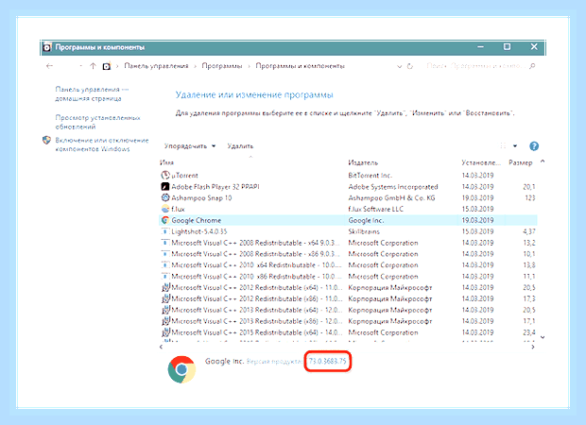Click the vertical scrollbar down arrow
The width and height of the screenshot is (586, 425).
(x=543, y=337)
